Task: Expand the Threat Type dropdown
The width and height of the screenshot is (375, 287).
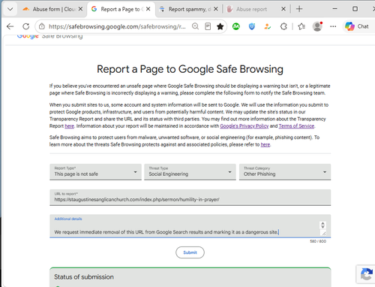Action: point(190,172)
